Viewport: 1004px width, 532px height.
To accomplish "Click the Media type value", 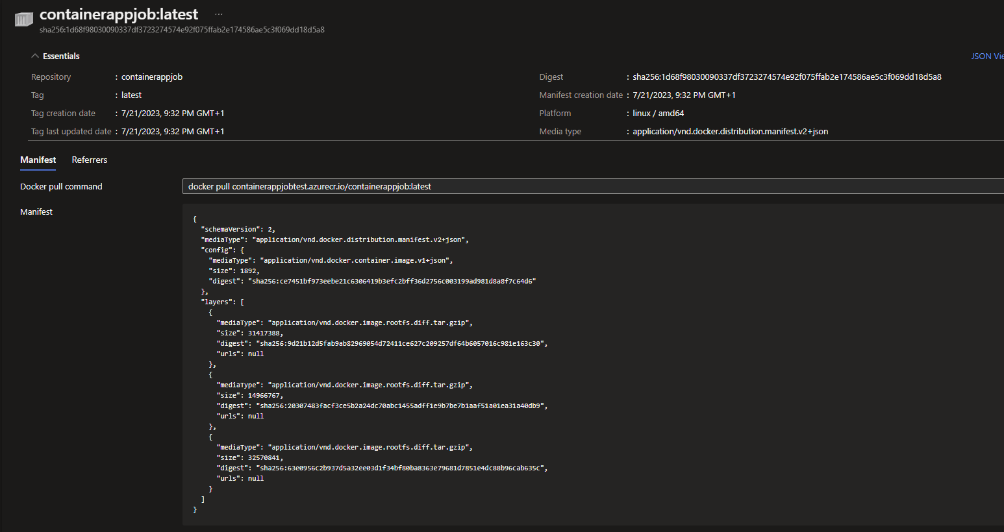I will click(x=730, y=131).
